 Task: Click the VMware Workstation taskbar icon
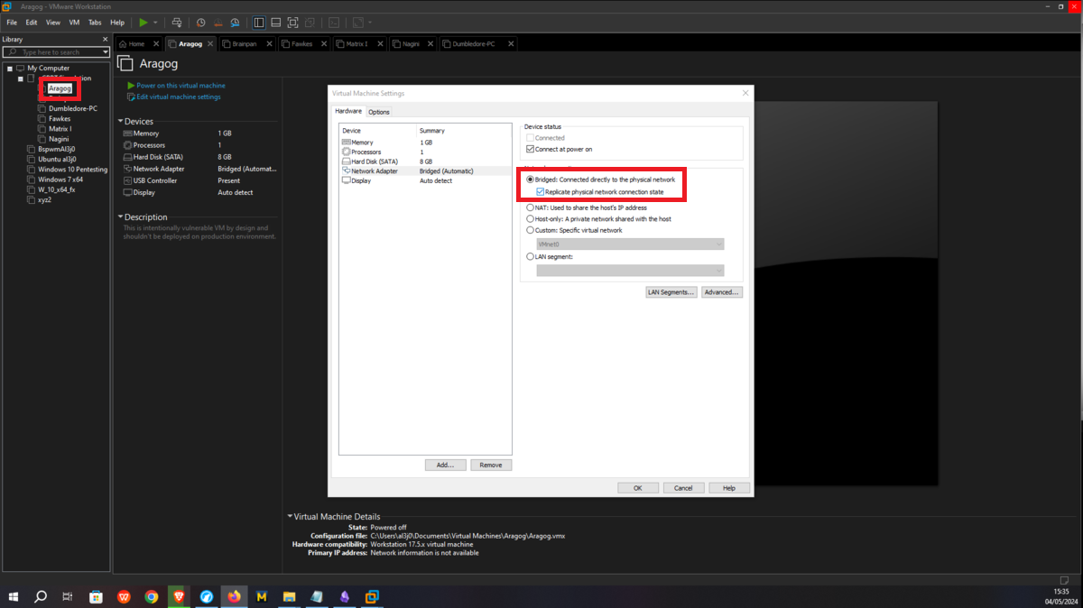point(372,596)
